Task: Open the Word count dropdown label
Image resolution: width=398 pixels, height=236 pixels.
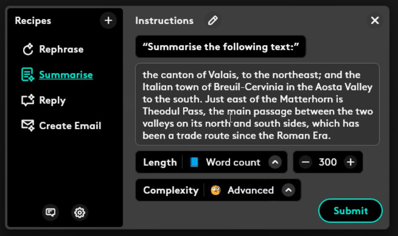Action: [233, 162]
